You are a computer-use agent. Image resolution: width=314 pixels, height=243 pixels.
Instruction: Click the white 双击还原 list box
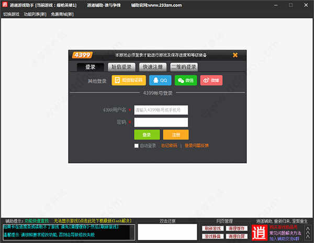click(x=167, y=232)
